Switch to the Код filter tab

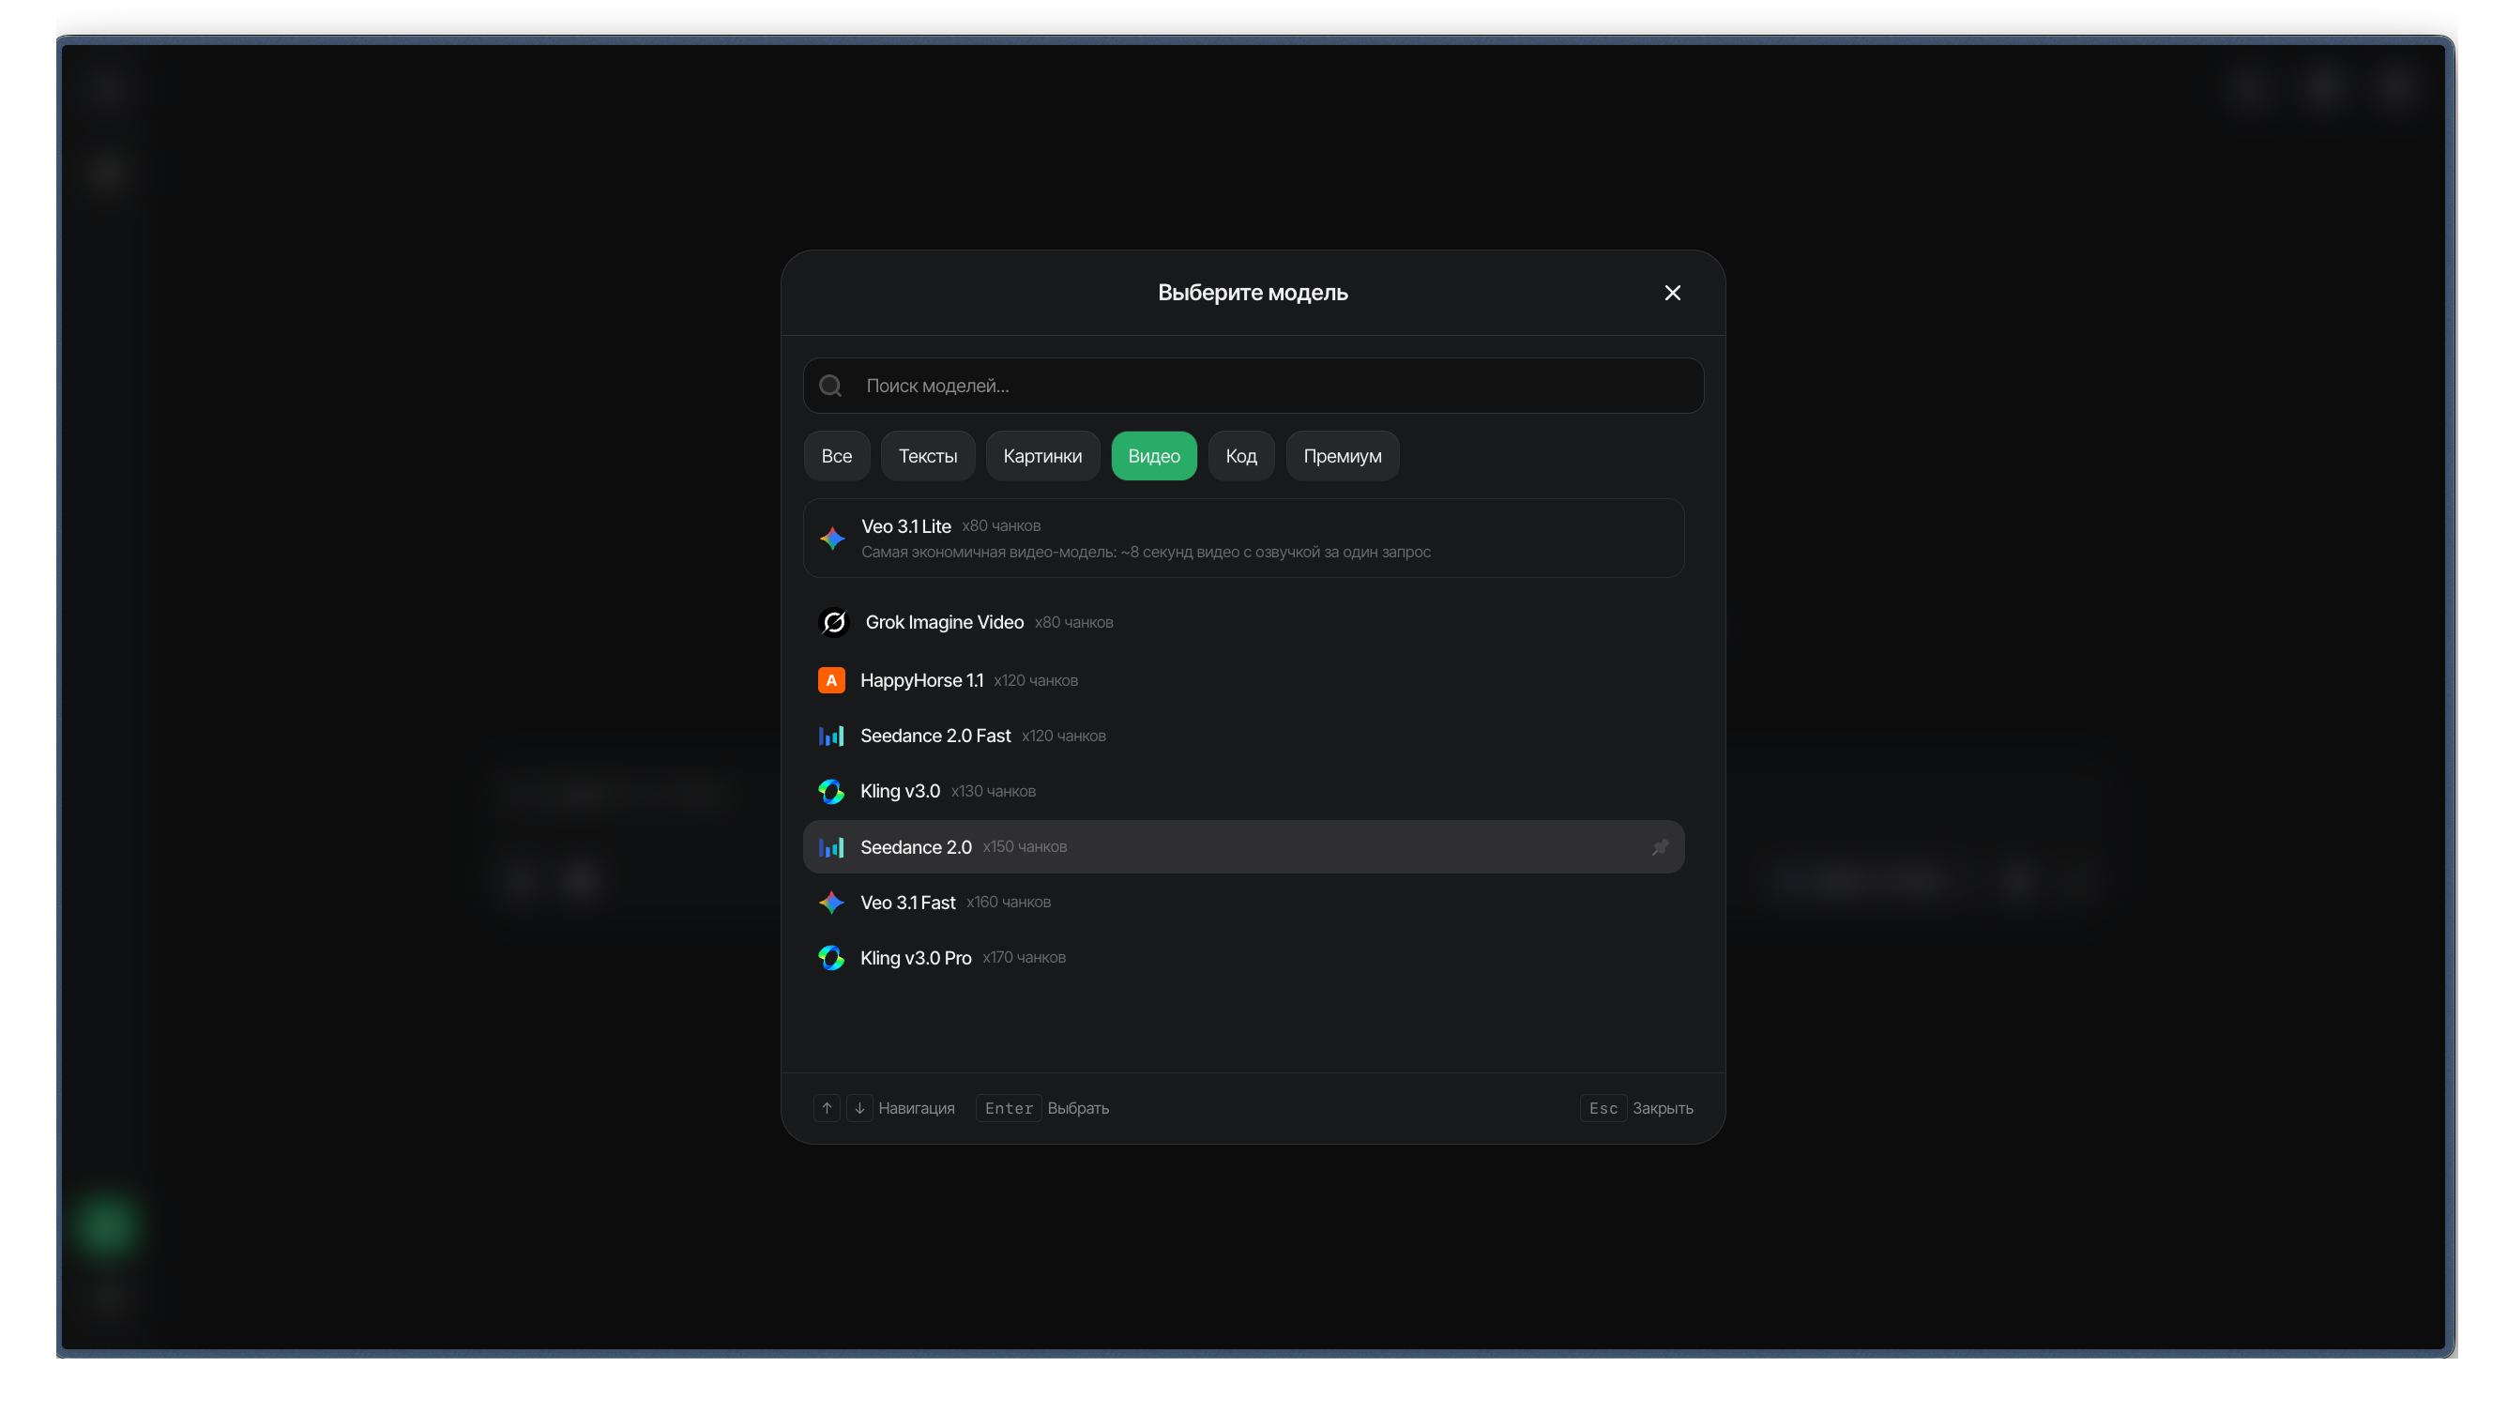tap(1240, 456)
